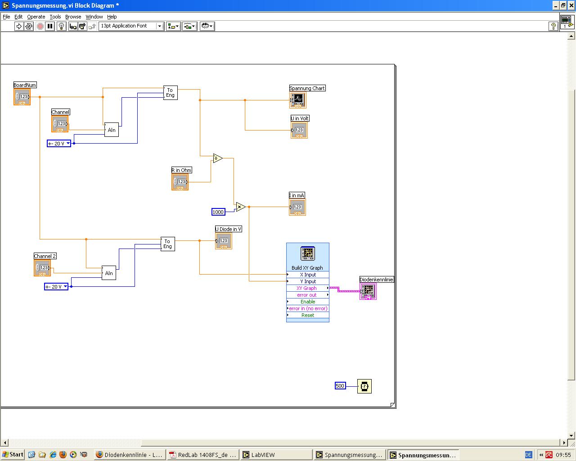The image size is (576, 461).
Task: Click the Y Input terminal row
Action: (308, 281)
